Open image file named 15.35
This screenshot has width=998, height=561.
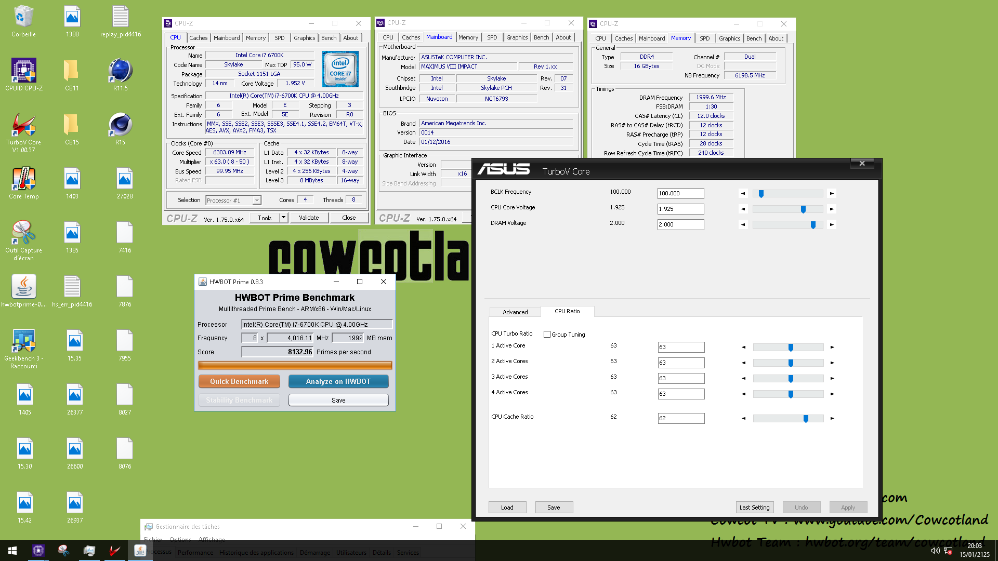74,345
